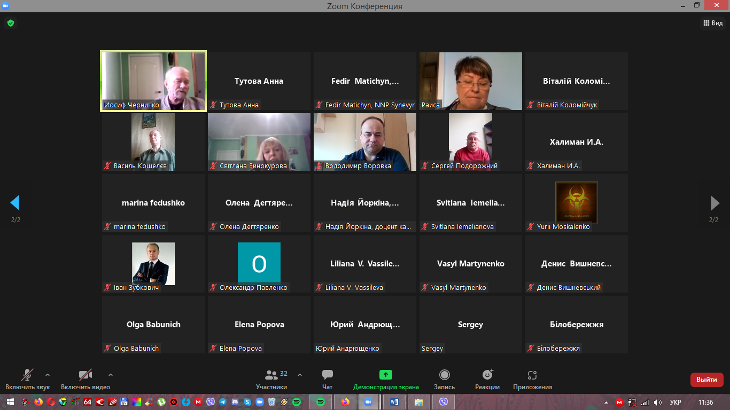Open the Reactions (Реакции) menu
The width and height of the screenshot is (730, 410).
(487, 379)
